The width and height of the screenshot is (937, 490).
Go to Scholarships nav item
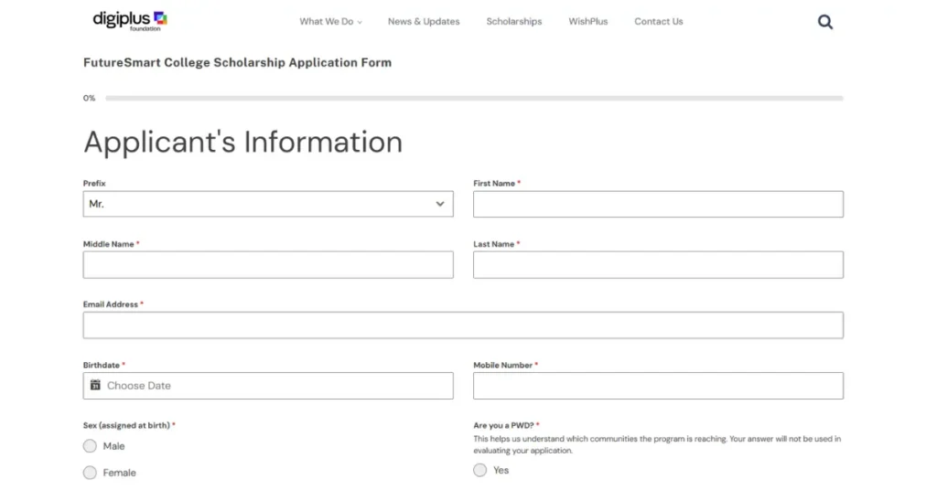pos(514,22)
